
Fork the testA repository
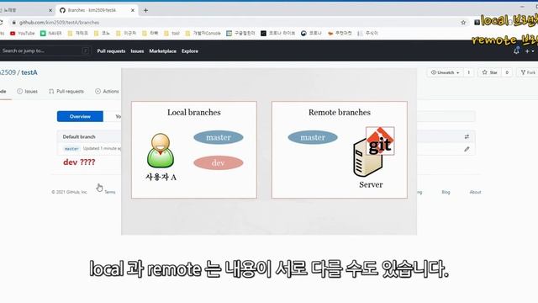(x=528, y=72)
